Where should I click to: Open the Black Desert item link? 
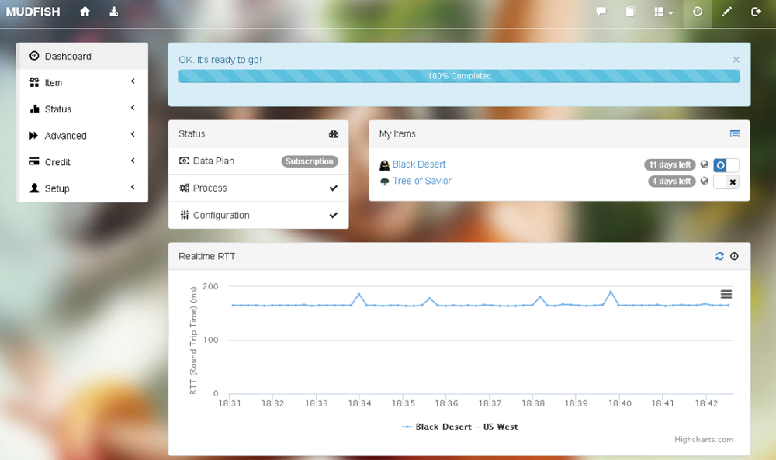pos(419,164)
